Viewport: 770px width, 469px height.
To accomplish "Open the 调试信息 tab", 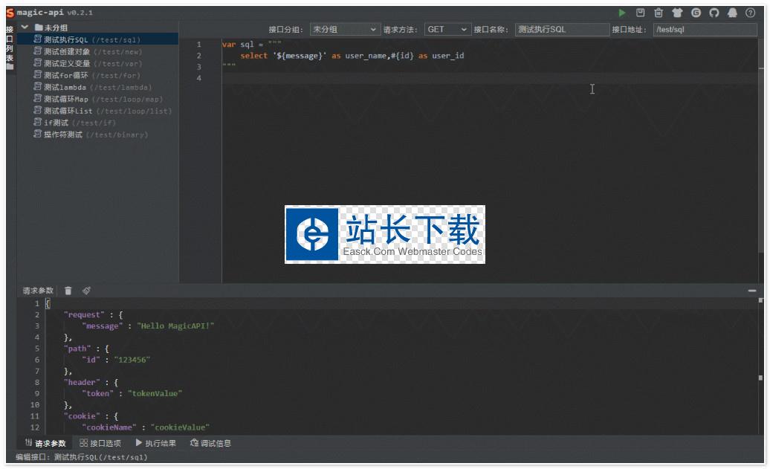I will (210, 444).
